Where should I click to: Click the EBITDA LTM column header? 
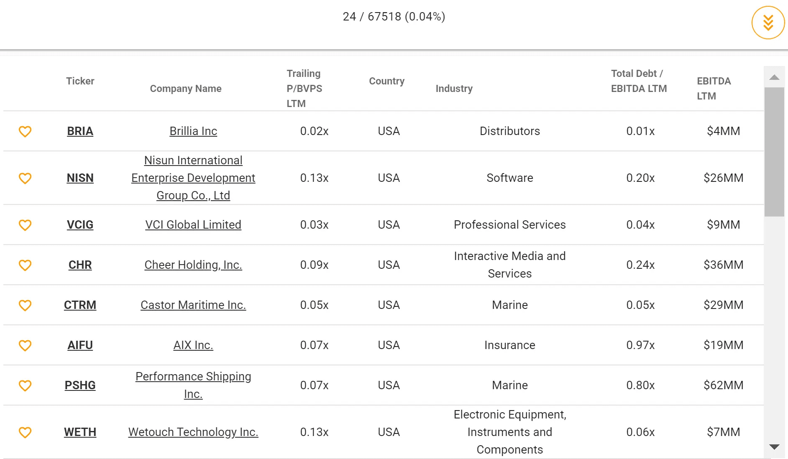click(714, 89)
